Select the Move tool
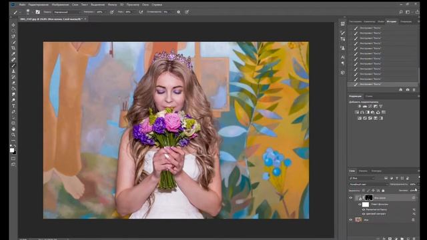Viewport: 427px width, 240px height. click(13, 25)
